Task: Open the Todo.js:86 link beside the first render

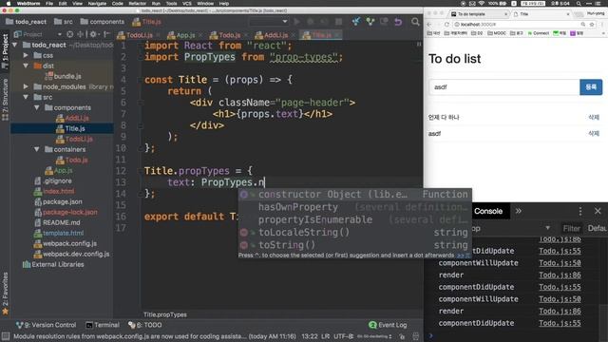Action: (x=560, y=275)
